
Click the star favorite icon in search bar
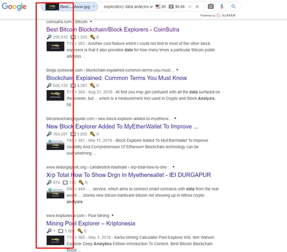pyautogui.click(x=190, y=7)
